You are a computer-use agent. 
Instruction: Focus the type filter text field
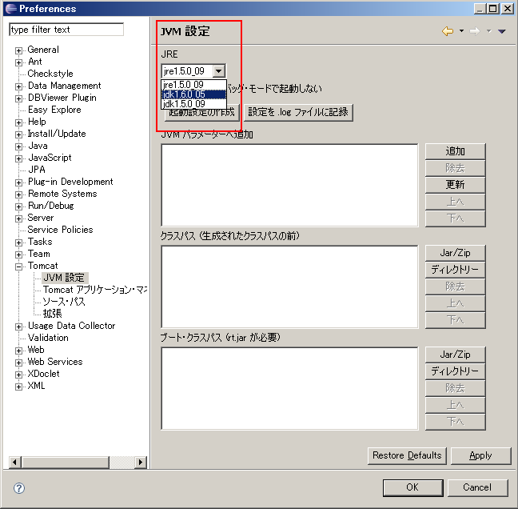pos(66,30)
